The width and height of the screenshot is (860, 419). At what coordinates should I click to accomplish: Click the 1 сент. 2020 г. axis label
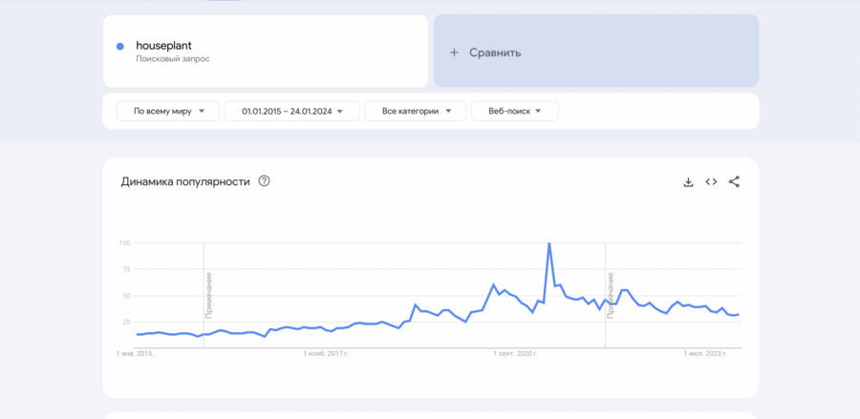point(516,354)
